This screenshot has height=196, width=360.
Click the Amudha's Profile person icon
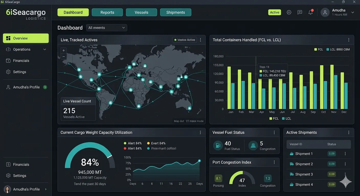(8, 87)
